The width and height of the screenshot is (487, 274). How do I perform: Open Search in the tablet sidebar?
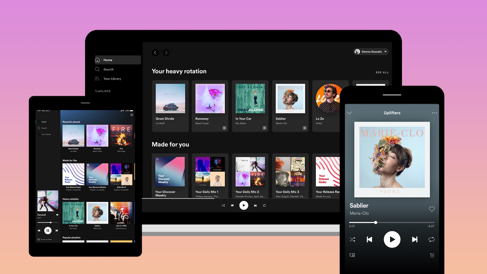click(42, 128)
